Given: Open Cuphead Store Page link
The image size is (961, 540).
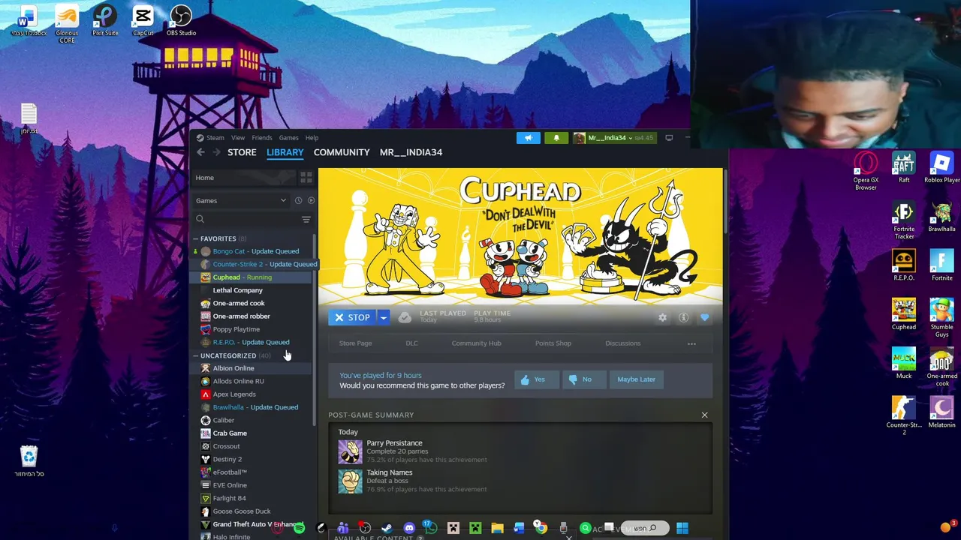Looking at the screenshot, I should (x=355, y=343).
